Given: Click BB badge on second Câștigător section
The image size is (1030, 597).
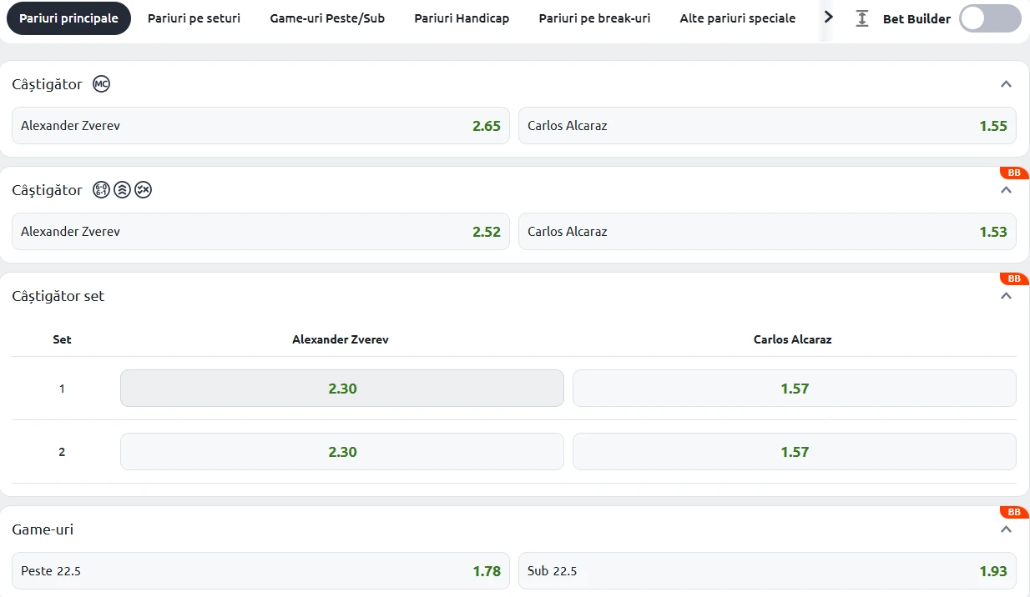Looking at the screenshot, I should (1014, 173).
